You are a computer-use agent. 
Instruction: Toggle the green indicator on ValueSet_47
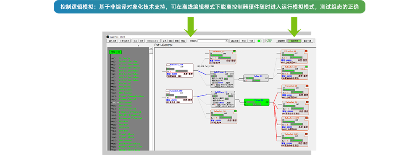click(x=235, y=51)
